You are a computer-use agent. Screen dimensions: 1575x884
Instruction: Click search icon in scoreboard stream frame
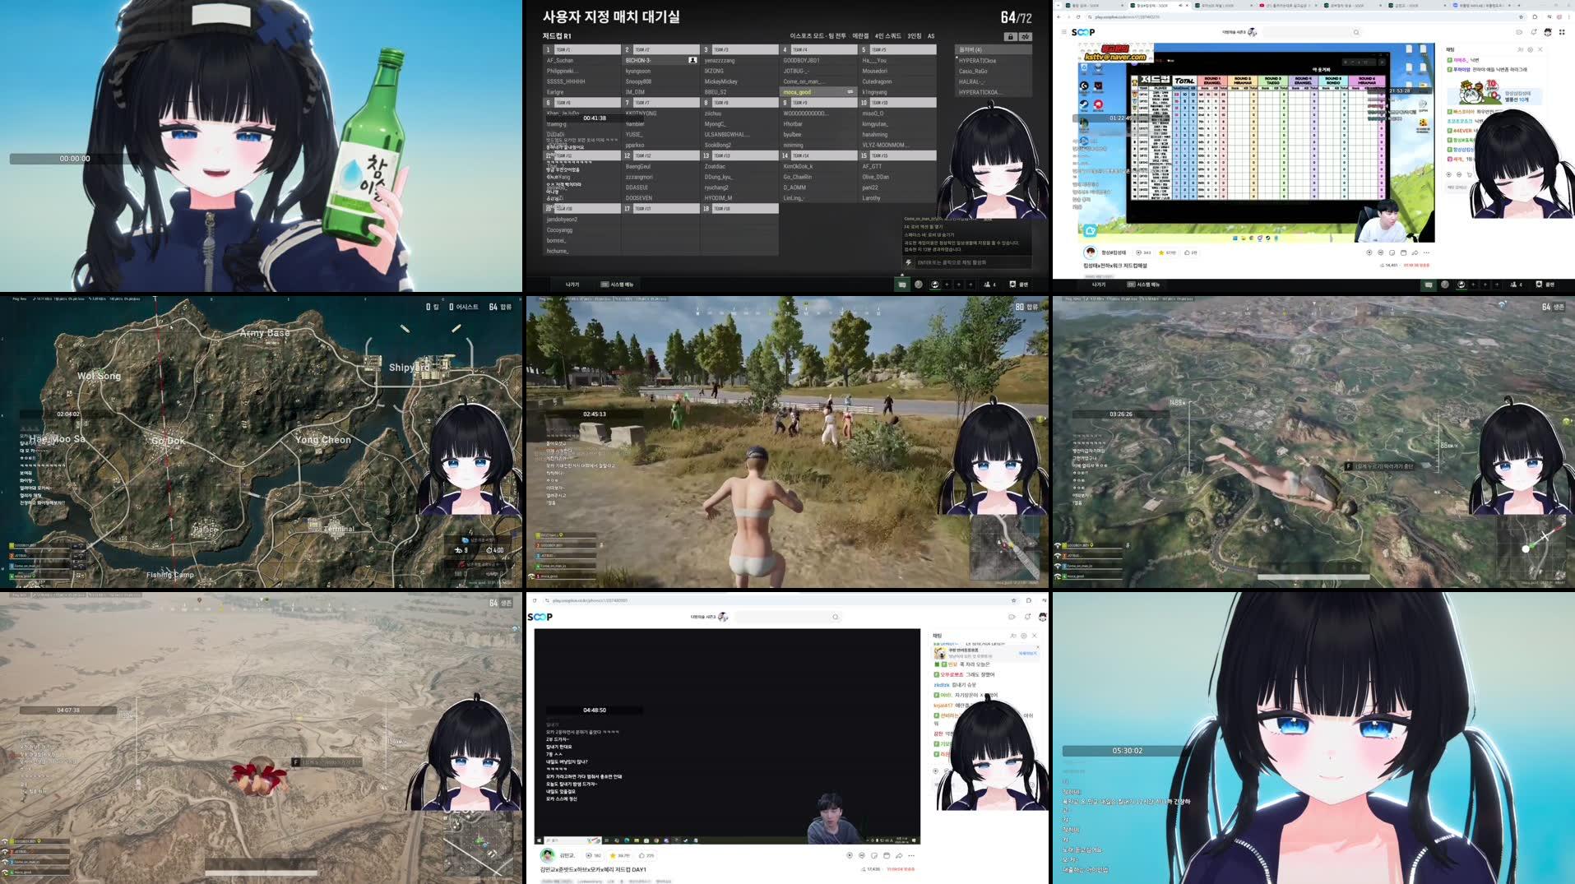(x=1356, y=32)
